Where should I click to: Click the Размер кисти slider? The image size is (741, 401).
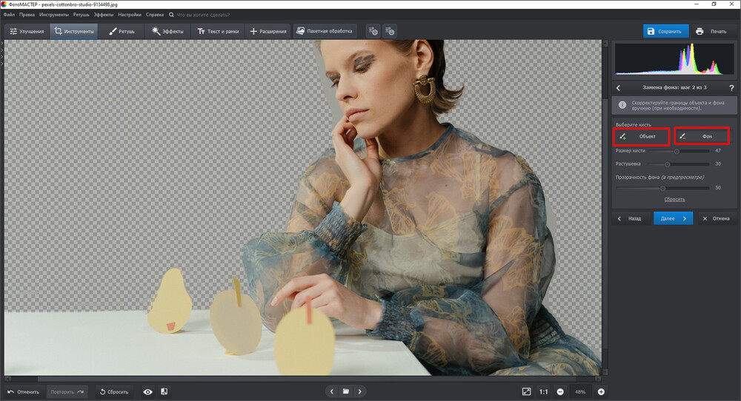(677, 151)
